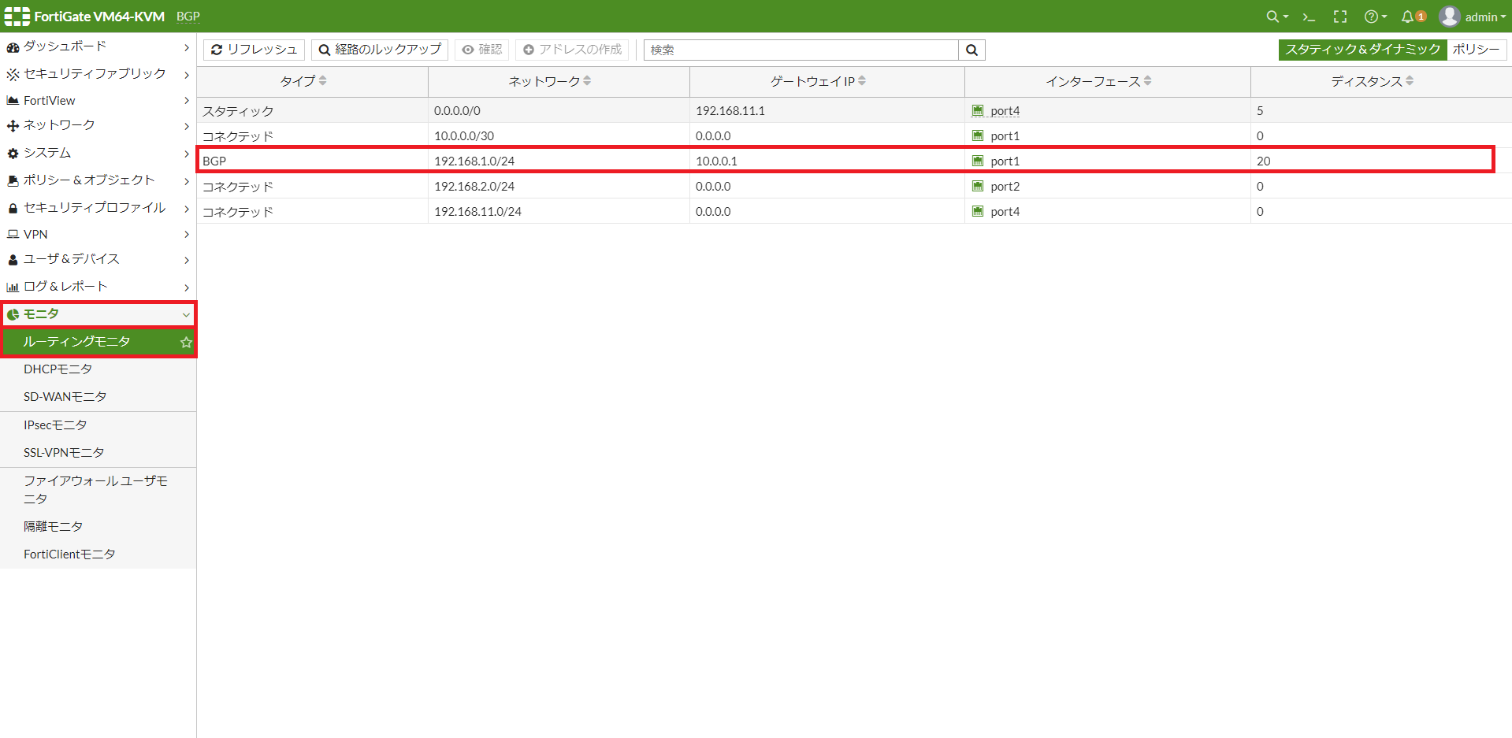Select the 192.168.2.0/24 network cell
Image resolution: width=1512 pixels, height=738 pixels.
(559, 186)
